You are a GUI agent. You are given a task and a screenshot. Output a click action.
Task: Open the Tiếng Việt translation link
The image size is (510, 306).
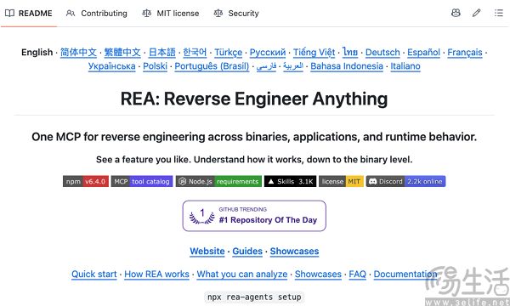pos(314,53)
